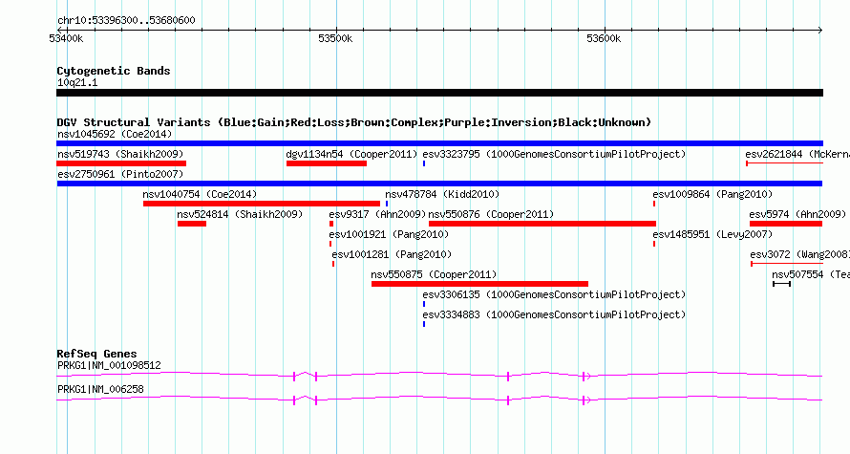The width and height of the screenshot is (850, 454).
Task: Open the esv1001281 (Pang2010) label
Action: tap(392, 254)
